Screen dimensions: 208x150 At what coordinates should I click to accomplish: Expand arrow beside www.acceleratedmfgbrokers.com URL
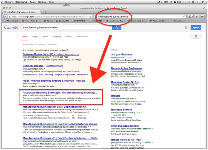[57, 95]
